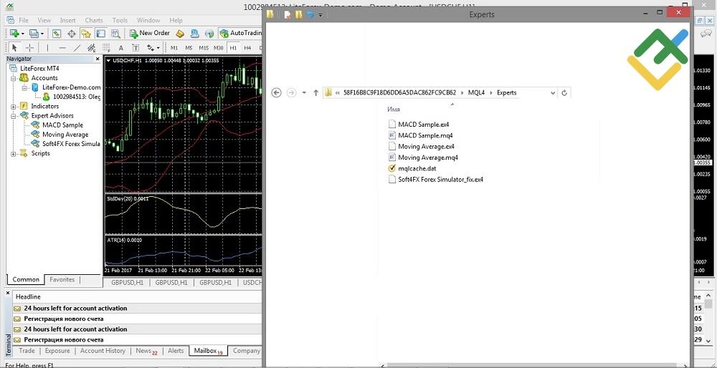Expand the Scripts tree node
This screenshot has width=717, height=368.
tap(14, 154)
